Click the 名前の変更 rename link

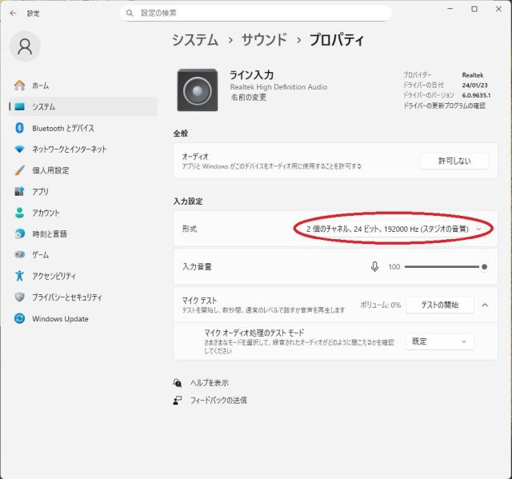(x=248, y=98)
